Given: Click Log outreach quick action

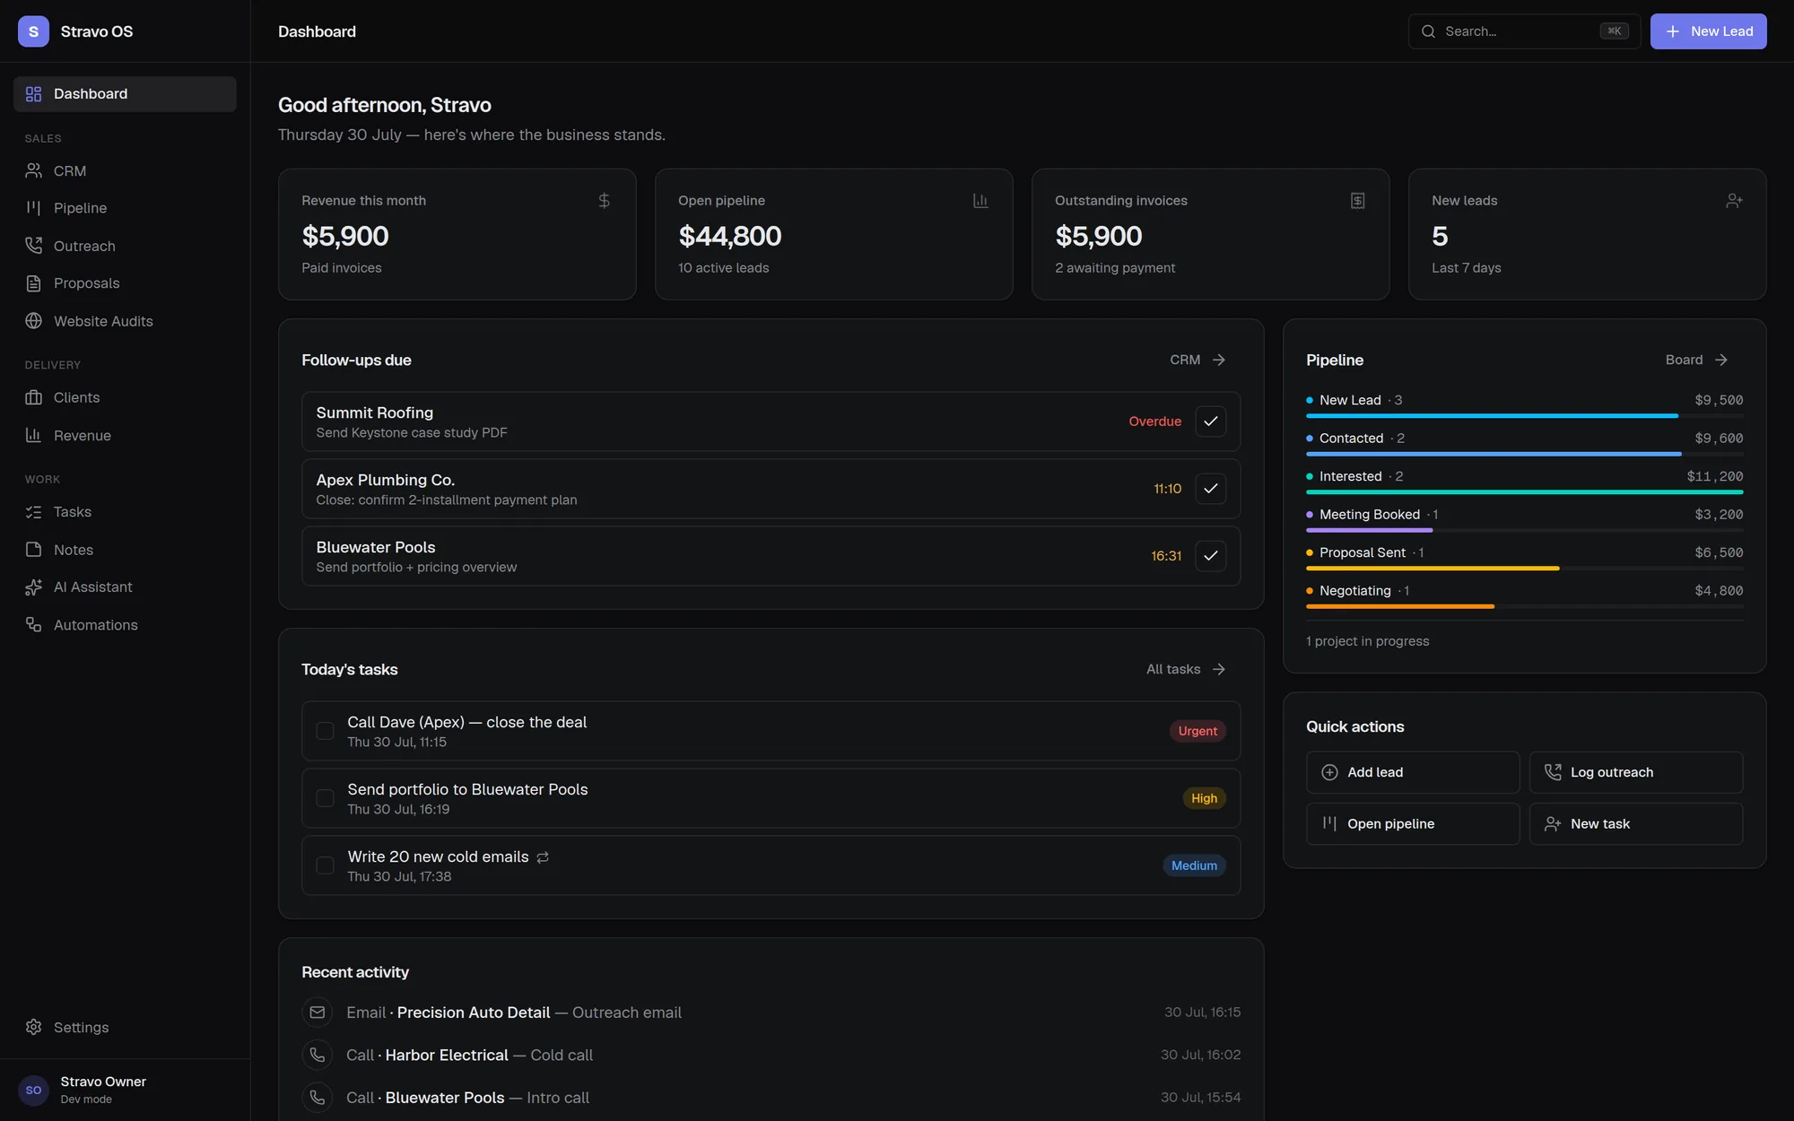Looking at the screenshot, I should tap(1636, 772).
